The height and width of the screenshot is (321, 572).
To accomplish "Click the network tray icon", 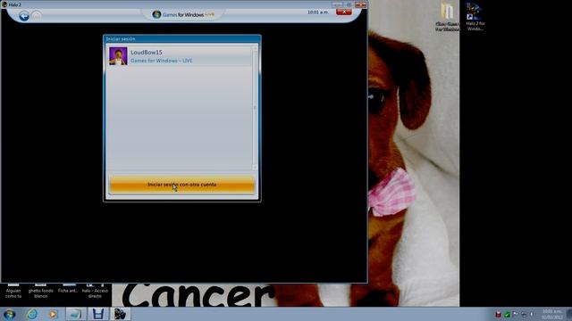I will pos(524,314).
